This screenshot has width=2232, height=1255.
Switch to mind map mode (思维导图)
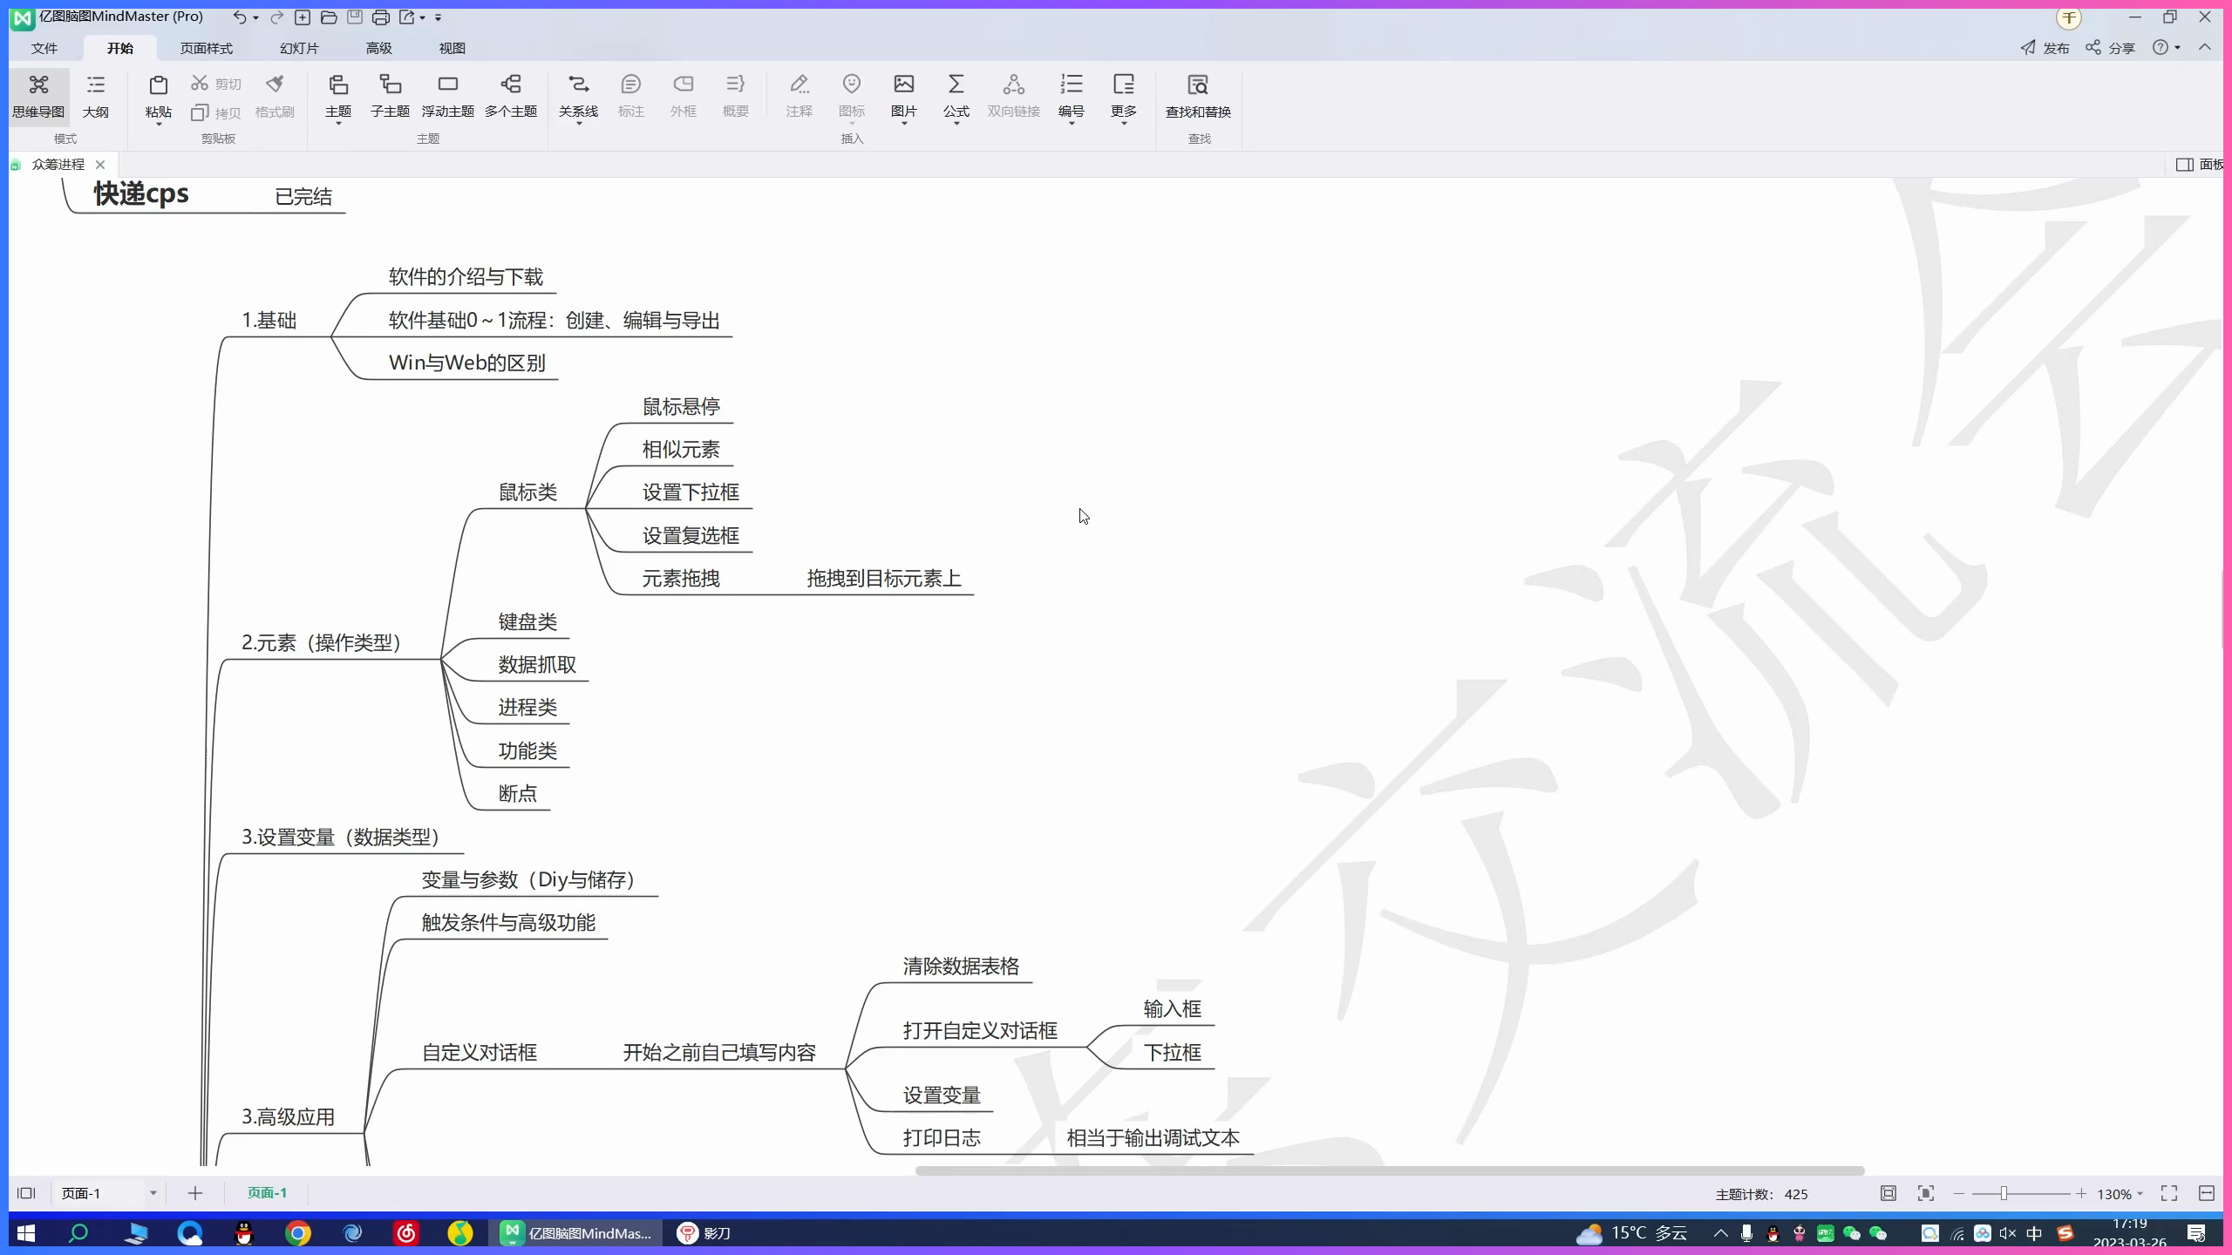[x=38, y=97]
